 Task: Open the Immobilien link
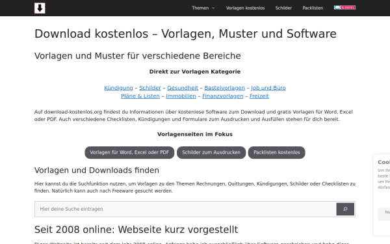(x=181, y=96)
